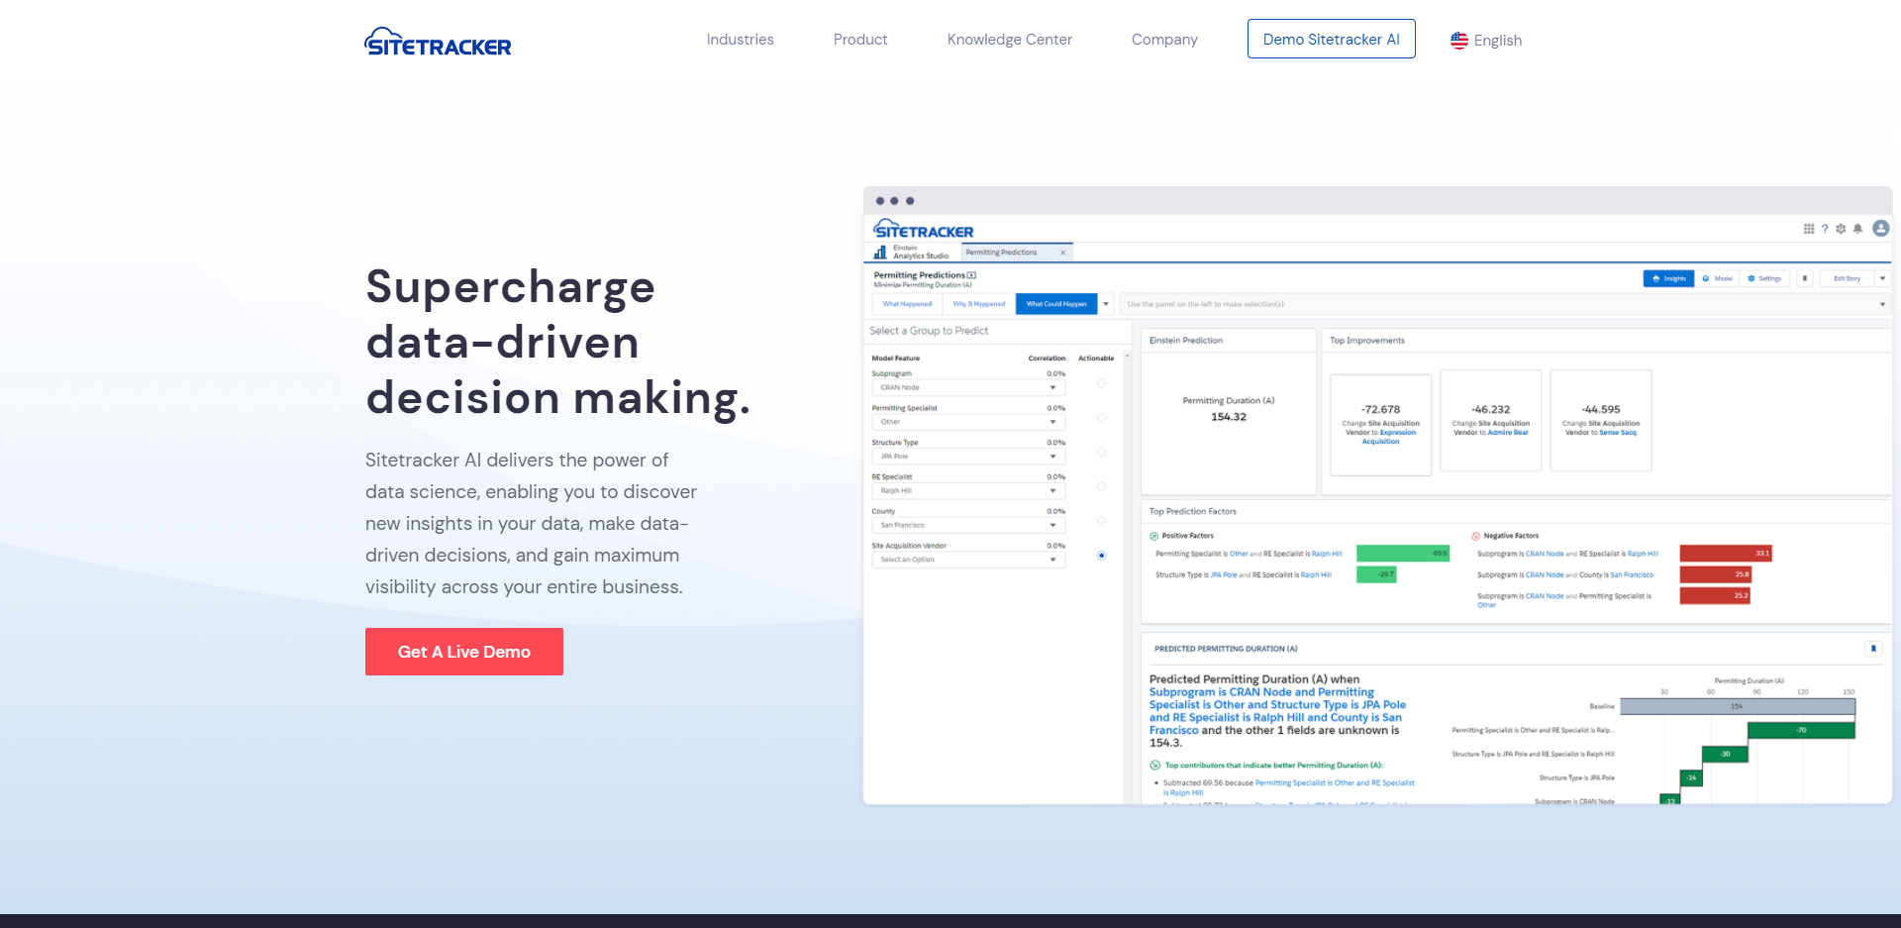Click the green -29.7 positive factor bar
1901x928 pixels.
tap(1376, 574)
